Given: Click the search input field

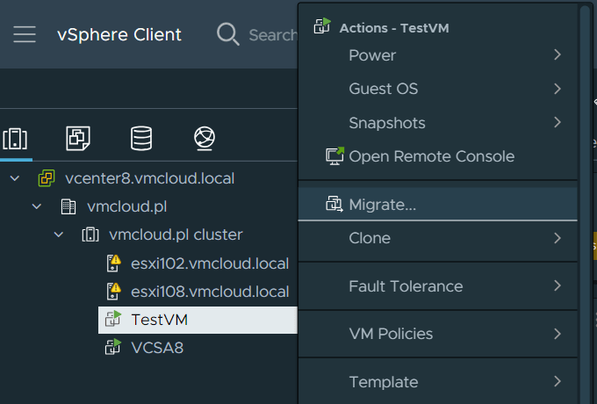Looking at the screenshot, I should coord(272,35).
